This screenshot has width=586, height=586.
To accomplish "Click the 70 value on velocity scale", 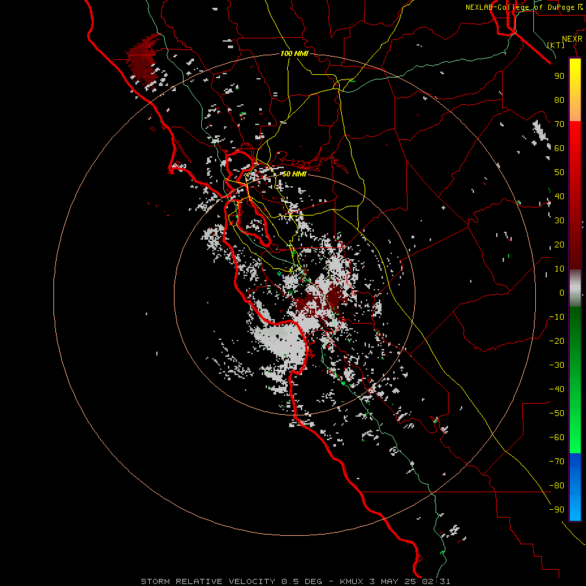I will 559,124.
